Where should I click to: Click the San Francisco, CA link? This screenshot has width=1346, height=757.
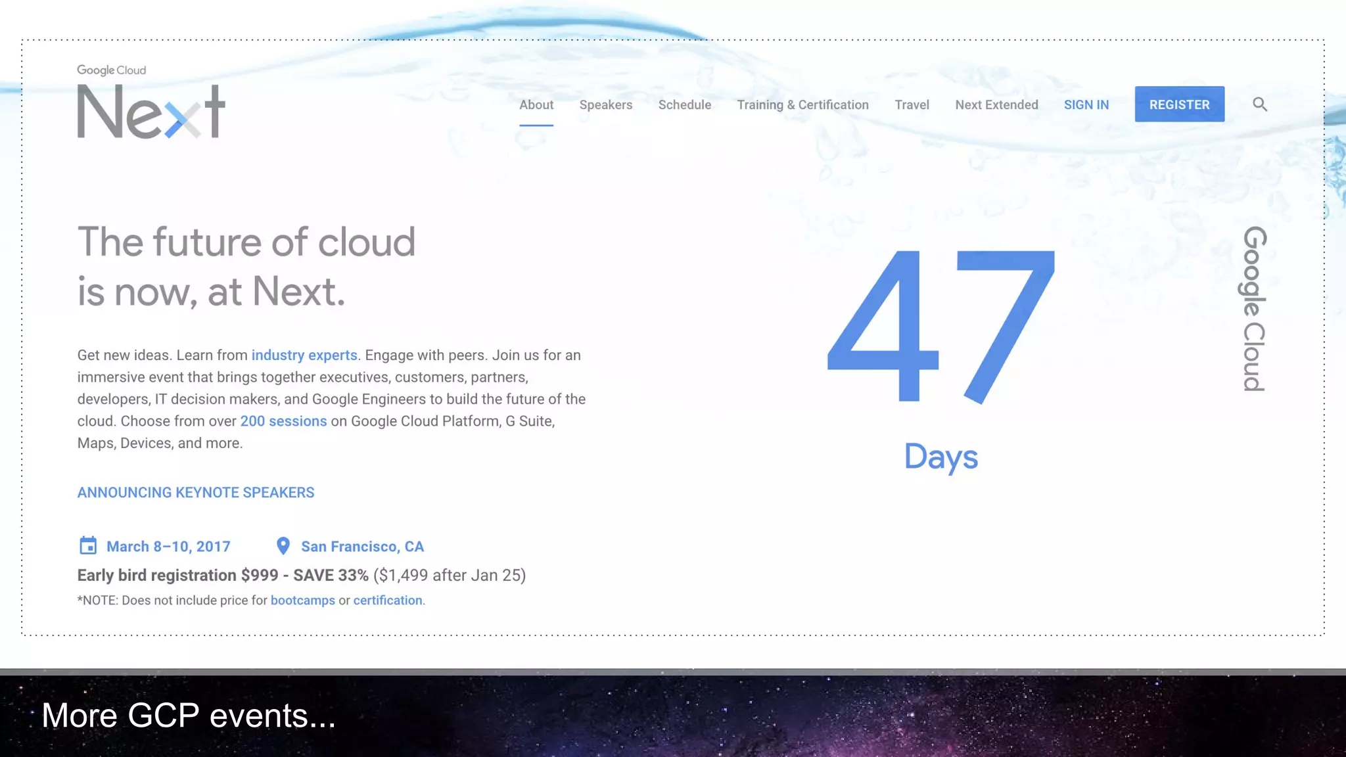pyautogui.click(x=362, y=547)
